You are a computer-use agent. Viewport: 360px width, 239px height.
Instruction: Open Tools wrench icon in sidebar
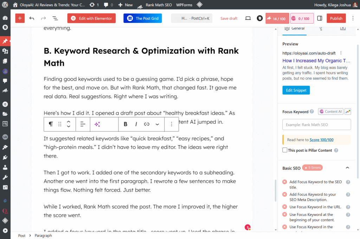tap(5, 177)
